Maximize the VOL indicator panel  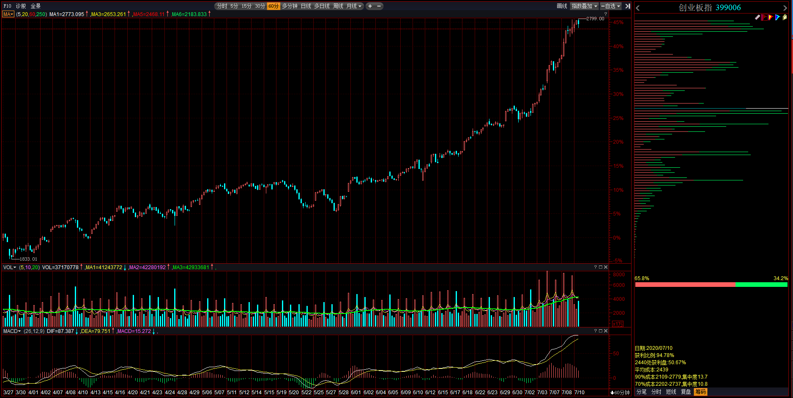[x=601, y=267]
